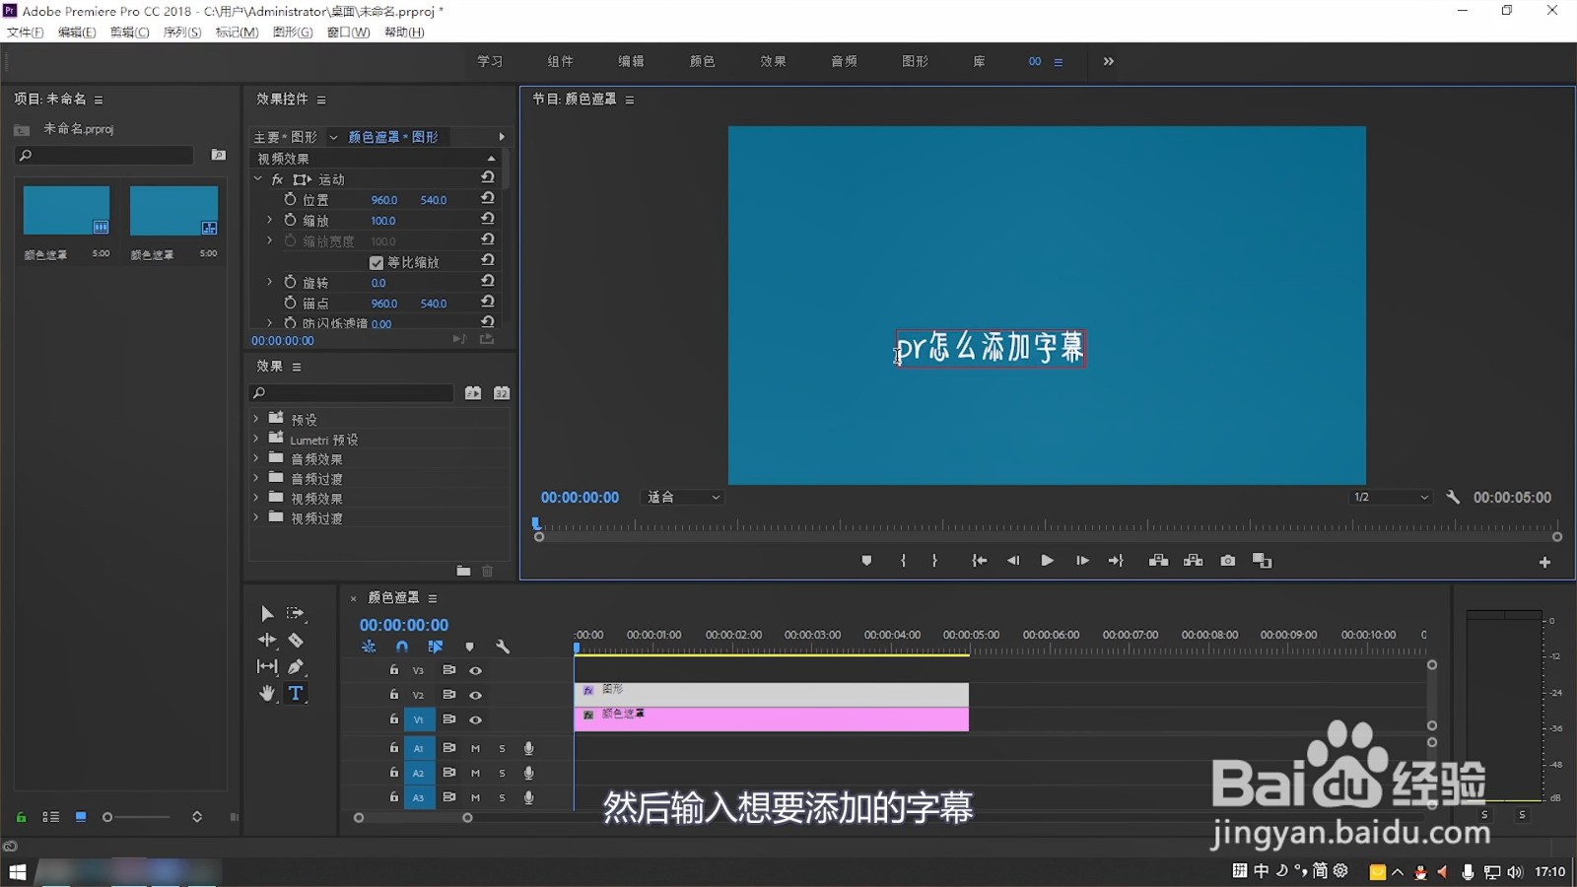The image size is (1577, 887).
Task: Open the 文件 menu
Action: point(26,33)
